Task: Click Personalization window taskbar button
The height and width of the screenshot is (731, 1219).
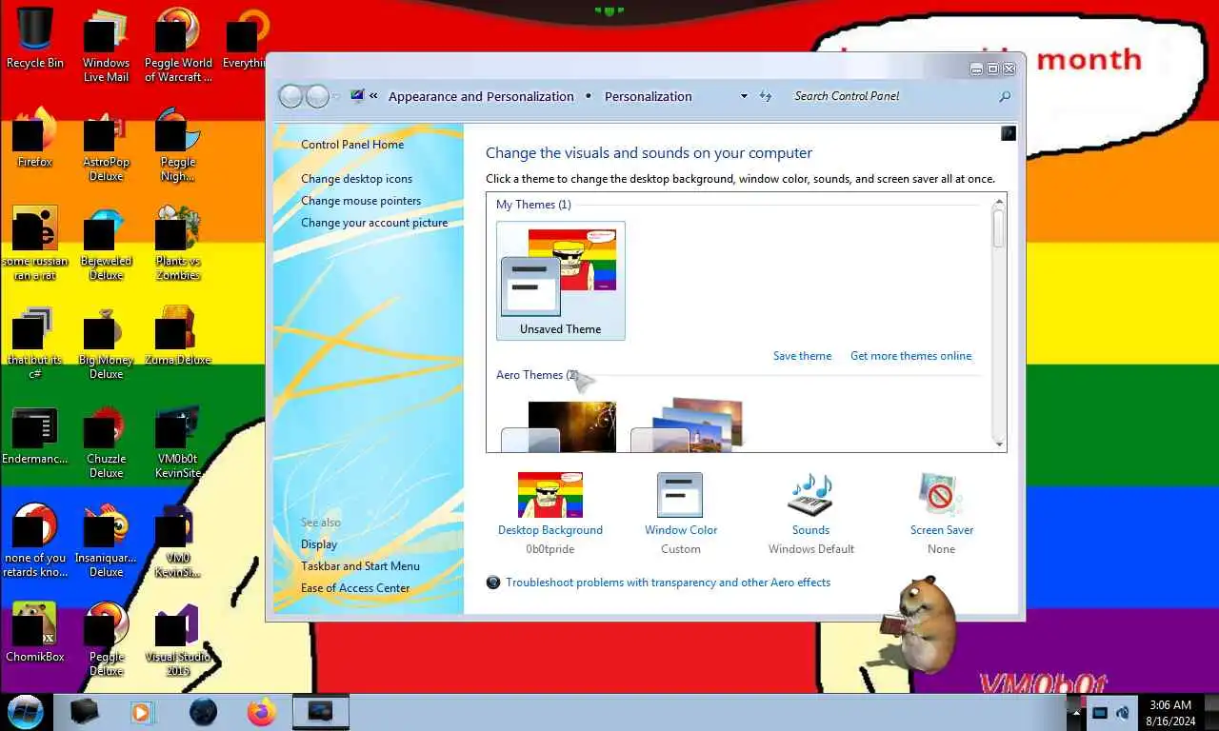Action: 321,712
